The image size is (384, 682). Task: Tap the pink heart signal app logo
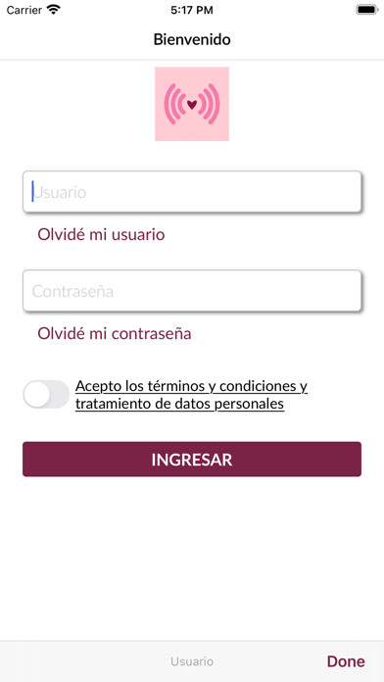192,104
